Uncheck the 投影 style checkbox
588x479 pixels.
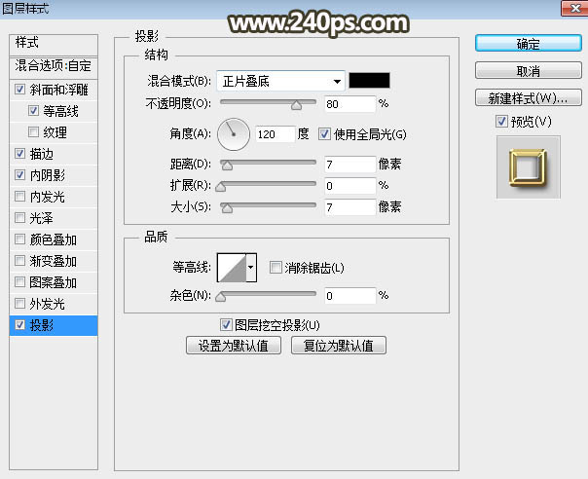point(19,325)
